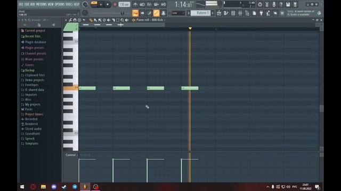Click the question mark help icon
341x191 pixels.
coord(281,4)
